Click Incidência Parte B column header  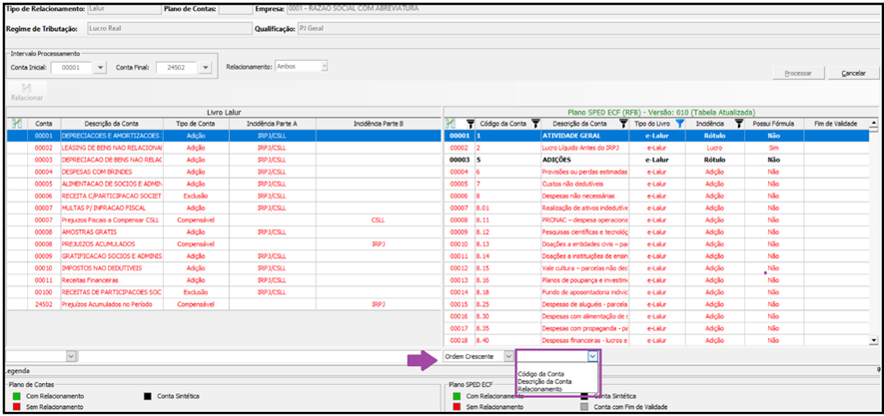coord(378,124)
